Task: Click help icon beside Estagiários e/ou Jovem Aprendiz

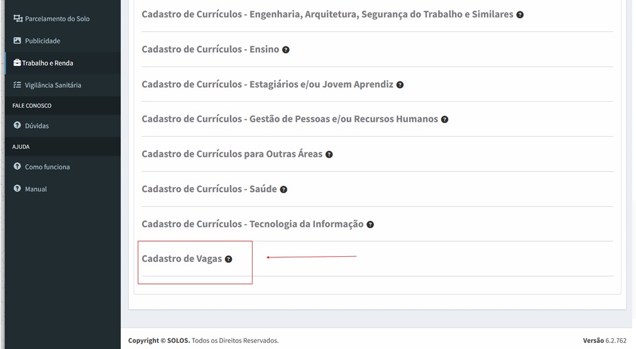Action: [x=400, y=85]
